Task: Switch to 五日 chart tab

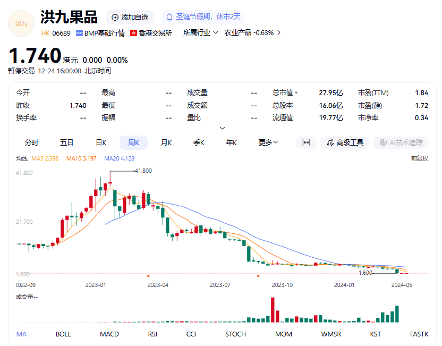Action: point(66,142)
